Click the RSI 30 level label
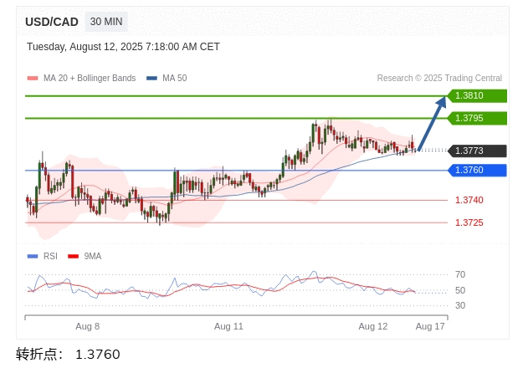 point(460,305)
